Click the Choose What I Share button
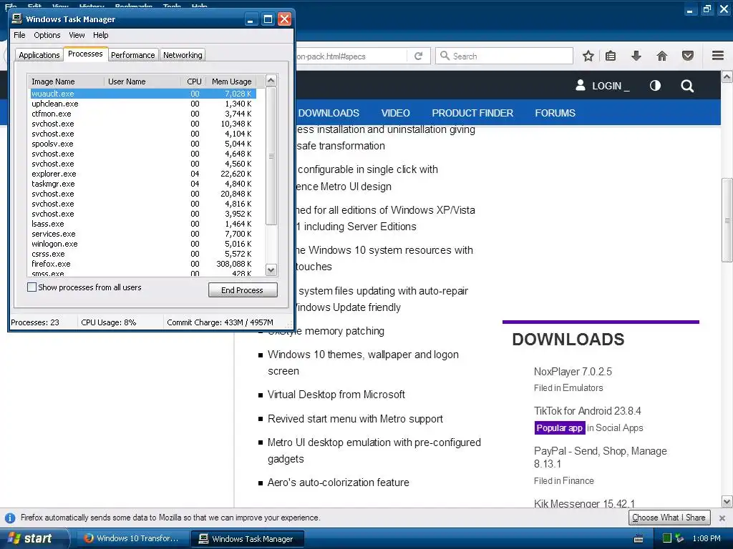733x549 pixels. [x=669, y=518]
